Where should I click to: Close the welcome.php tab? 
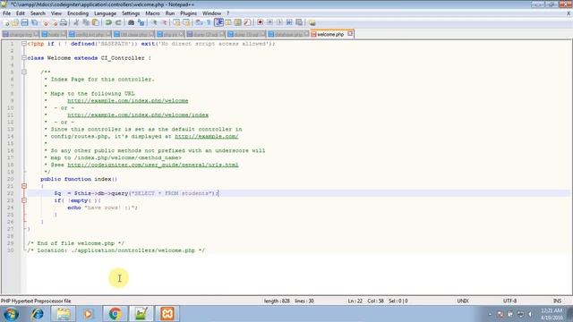tap(350, 34)
